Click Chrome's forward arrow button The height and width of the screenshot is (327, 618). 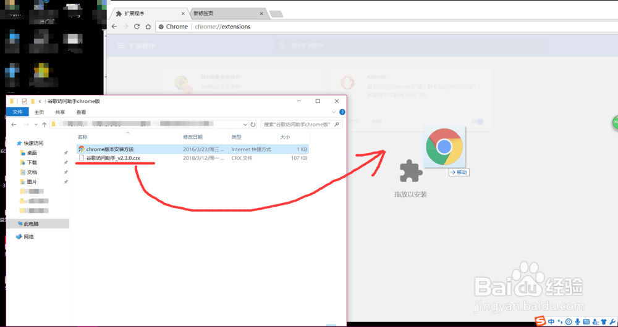click(x=125, y=27)
